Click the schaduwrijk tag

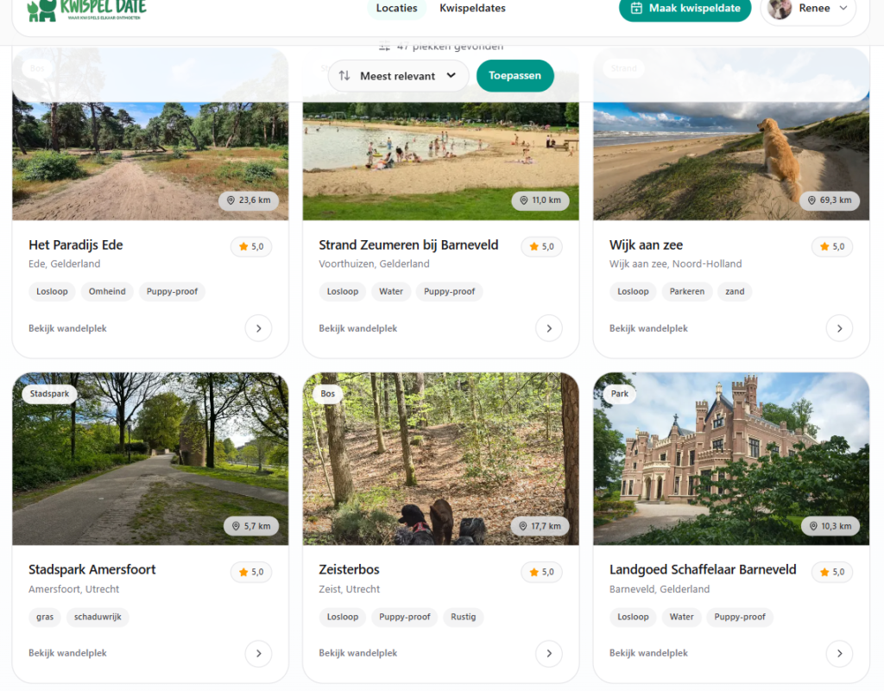coord(98,617)
